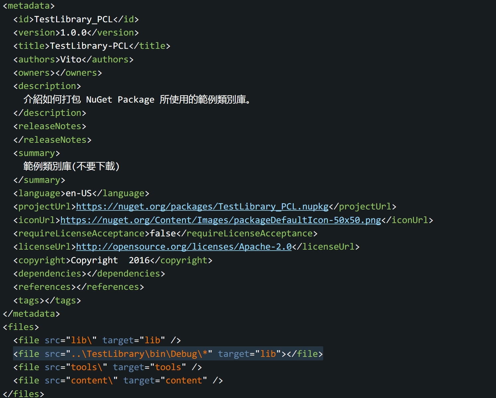Open the projectUrl nuget.org packages link
The width and height of the screenshot is (496, 398).
202,206
